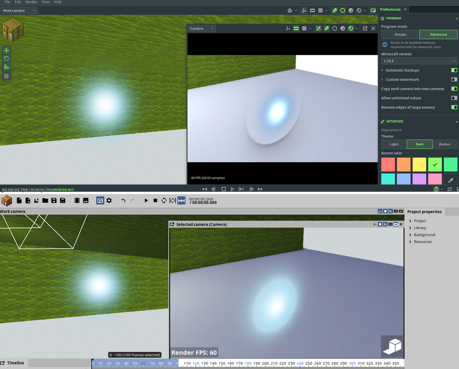Expand the Automatic backups options

click(382, 70)
